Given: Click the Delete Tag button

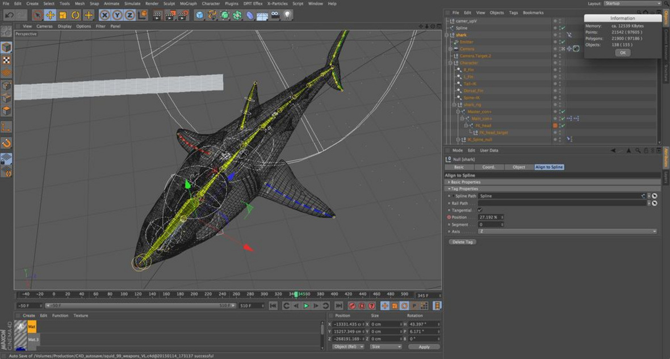Looking at the screenshot, I should click(462, 242).
